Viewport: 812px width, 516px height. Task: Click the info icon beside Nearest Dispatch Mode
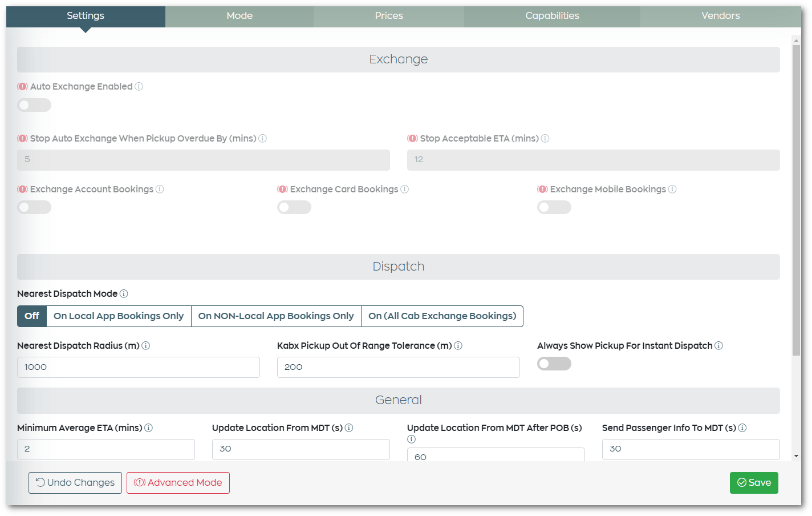pyautogui.click(x=124, y=293)
